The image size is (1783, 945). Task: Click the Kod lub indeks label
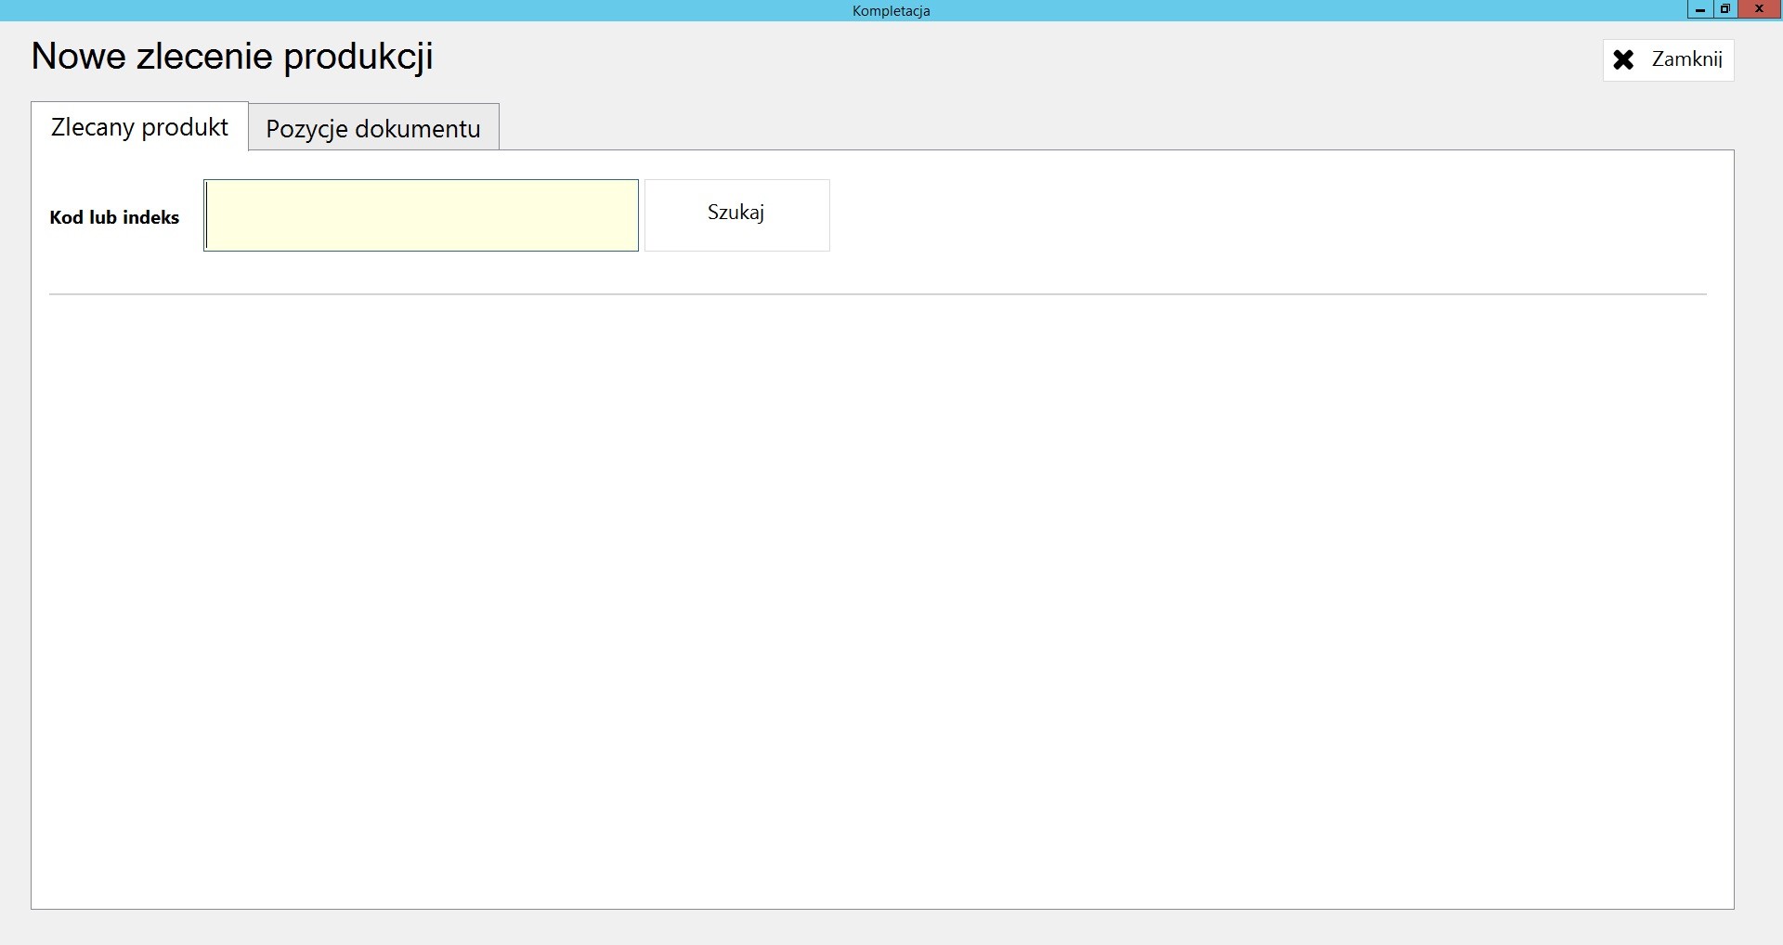click(114, 217)
